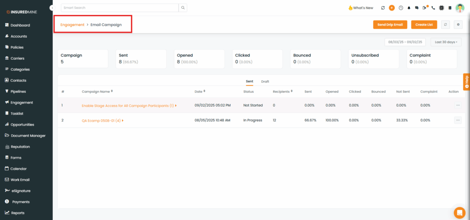Image resolution: width=470 pixels, height=220 pixels.
Task: Open the chat messages icon
Action: [x=417, y=8]
